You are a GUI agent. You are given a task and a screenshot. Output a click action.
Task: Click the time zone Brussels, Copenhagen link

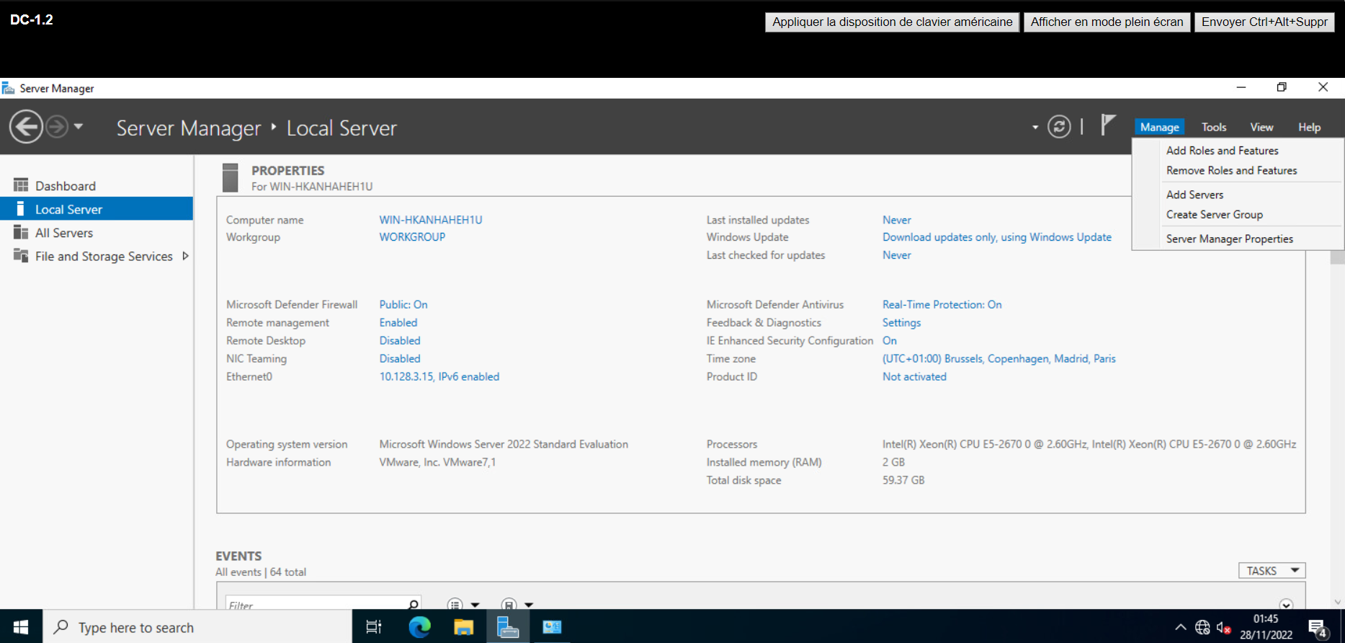click(x=999, y=359)
